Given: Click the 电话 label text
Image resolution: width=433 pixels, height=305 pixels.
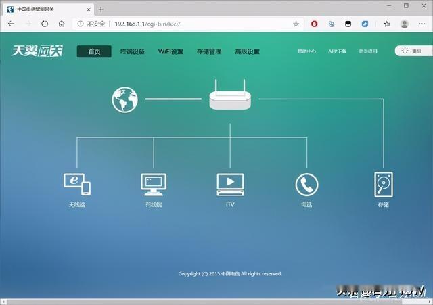Looking at the screenshot, I should click(x=306, y=204).
